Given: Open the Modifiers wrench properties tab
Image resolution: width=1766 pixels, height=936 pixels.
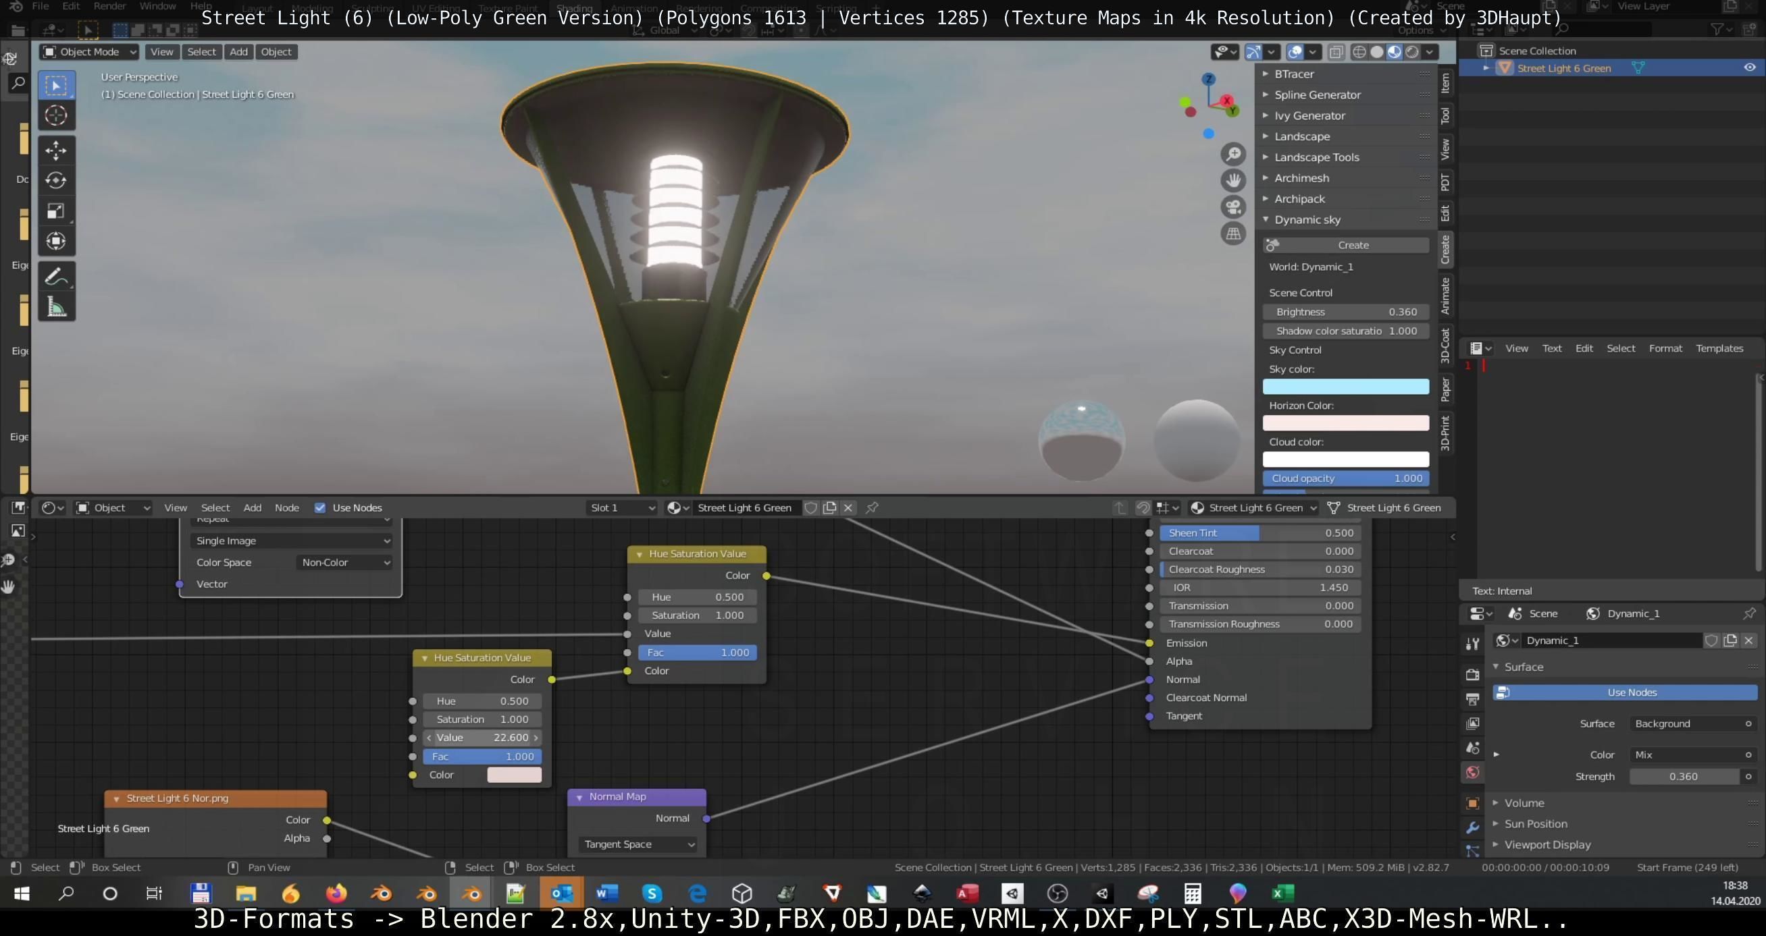Looking at the screenshot, I should 1472,828.
